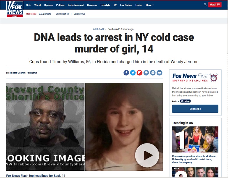The height and width of the screenshot is (178, 228).
Task: Share on Flipboard red icon
Action: 139,73
